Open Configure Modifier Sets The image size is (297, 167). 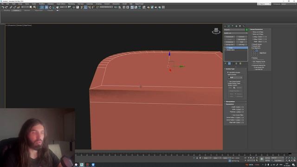240,64
